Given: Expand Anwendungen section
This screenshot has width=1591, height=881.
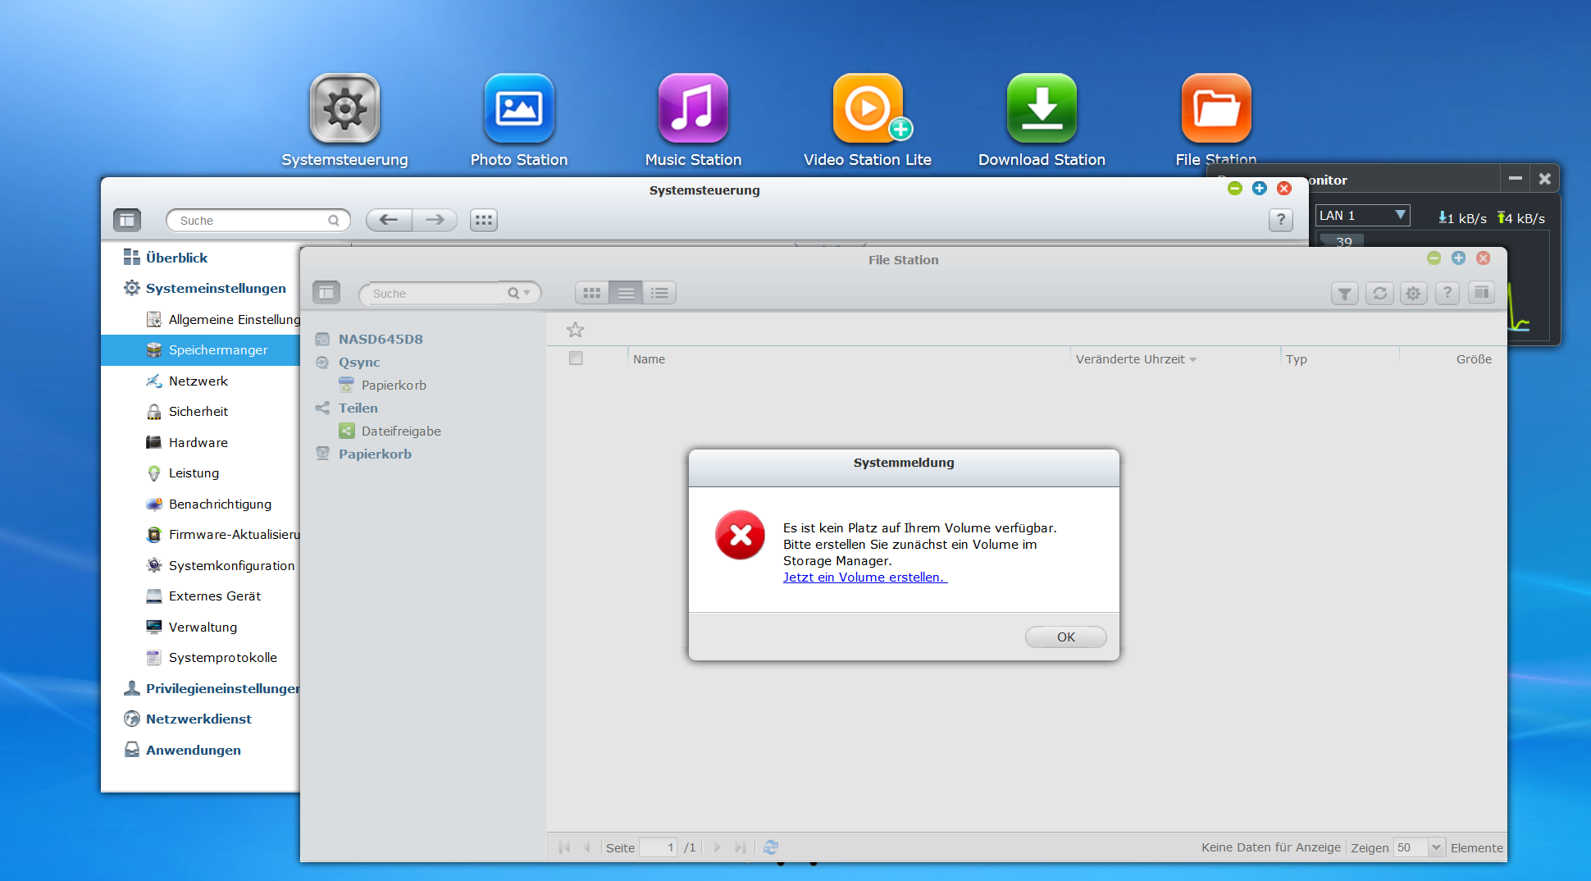Looking at the screenshot, I should pyautogui.click(x=194, y=750).
